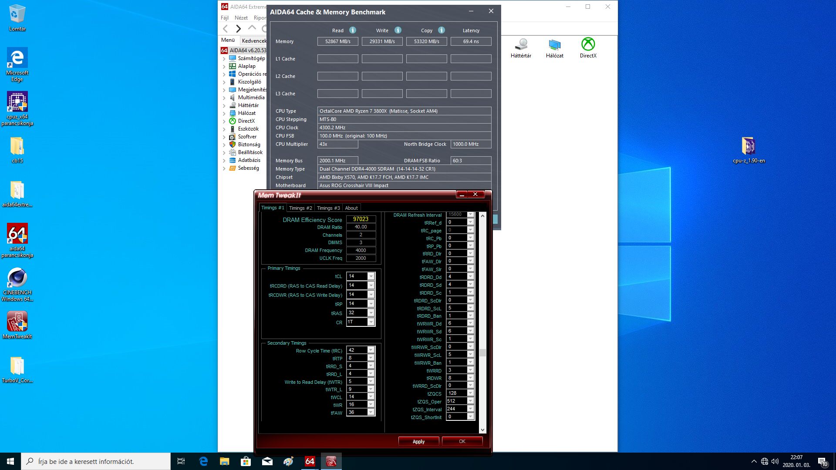Expand Alaplap tree node
The height and width of the screenshot is (470, 836).
[224, 66]
